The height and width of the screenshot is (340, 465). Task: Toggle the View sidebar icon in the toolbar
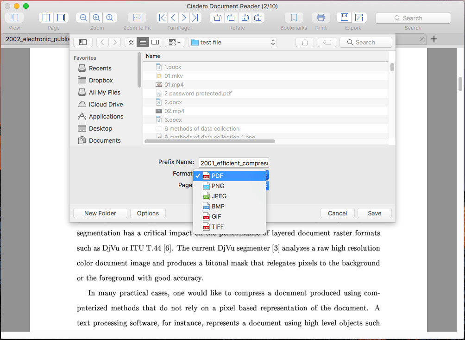click(14, 18)
